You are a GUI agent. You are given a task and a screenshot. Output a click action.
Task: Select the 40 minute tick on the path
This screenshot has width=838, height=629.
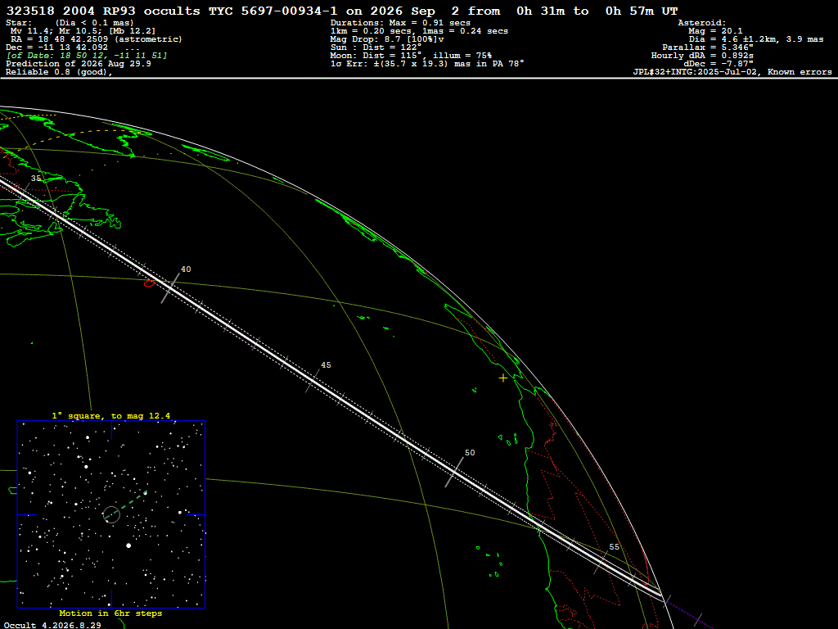point(170,288)
